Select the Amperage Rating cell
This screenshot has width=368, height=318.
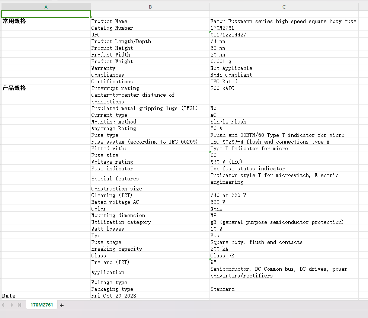150,128
